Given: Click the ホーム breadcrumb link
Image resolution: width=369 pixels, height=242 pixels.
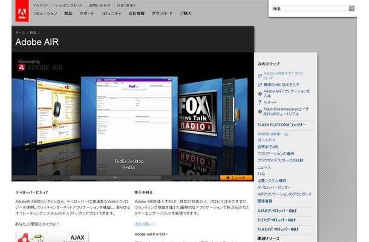Looking at the screenshot, I should 20,33.
